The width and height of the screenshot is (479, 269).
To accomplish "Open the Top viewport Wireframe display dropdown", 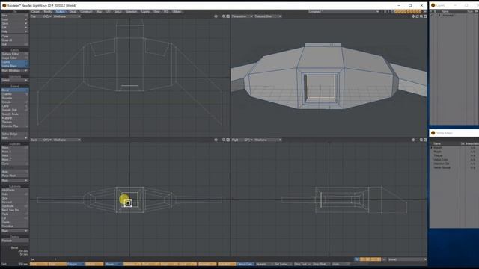I will (x=67, y=16).
